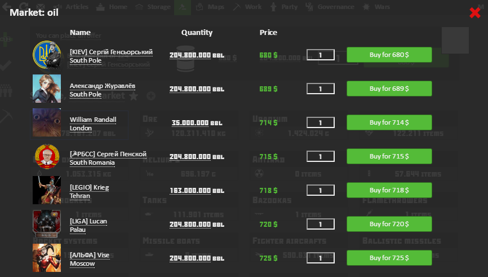Click William Randall's profile picture
This screenshot has width=488, height=277.
tap(47, 123)
